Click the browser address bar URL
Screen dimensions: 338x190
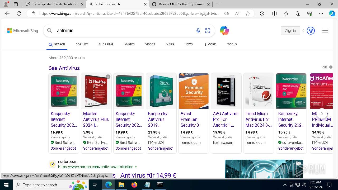point(129,13)
